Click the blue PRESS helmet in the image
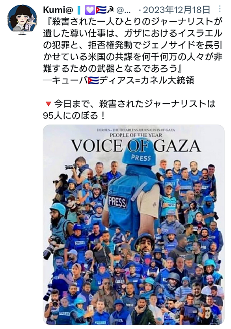231x329 pixels. click(139, 154)
